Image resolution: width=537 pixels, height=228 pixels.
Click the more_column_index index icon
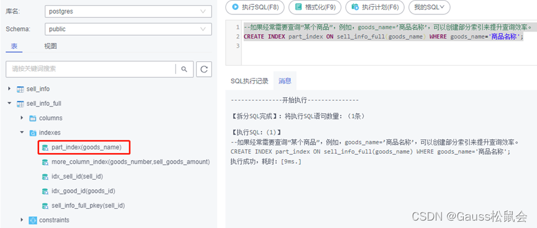coord(45,162)
